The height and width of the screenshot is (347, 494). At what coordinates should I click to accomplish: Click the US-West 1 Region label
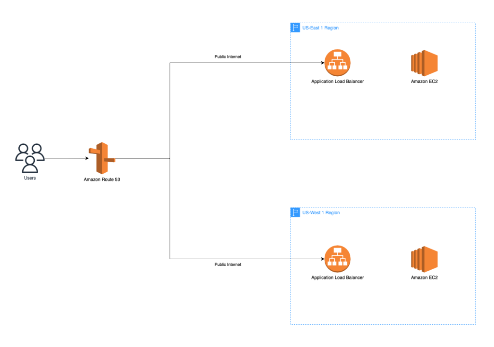[321, 212]
